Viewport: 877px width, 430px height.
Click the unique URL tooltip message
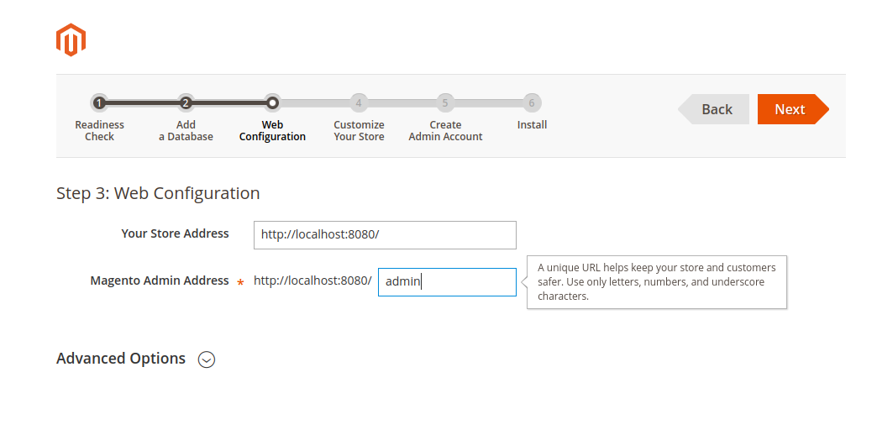tap(657, 282)
